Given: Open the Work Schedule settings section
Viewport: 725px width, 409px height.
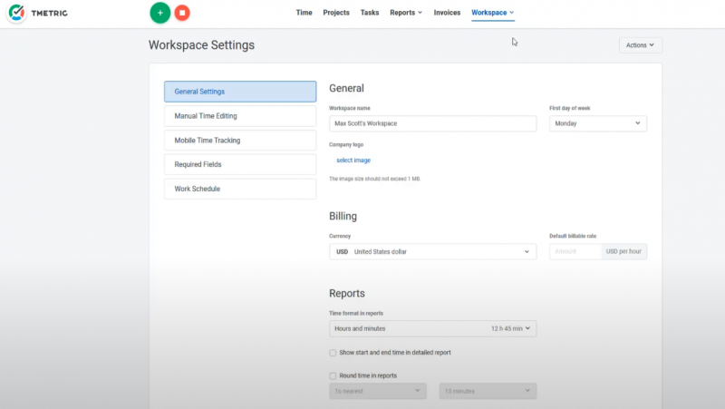Looking at the screenshot, I should point(239,189).
